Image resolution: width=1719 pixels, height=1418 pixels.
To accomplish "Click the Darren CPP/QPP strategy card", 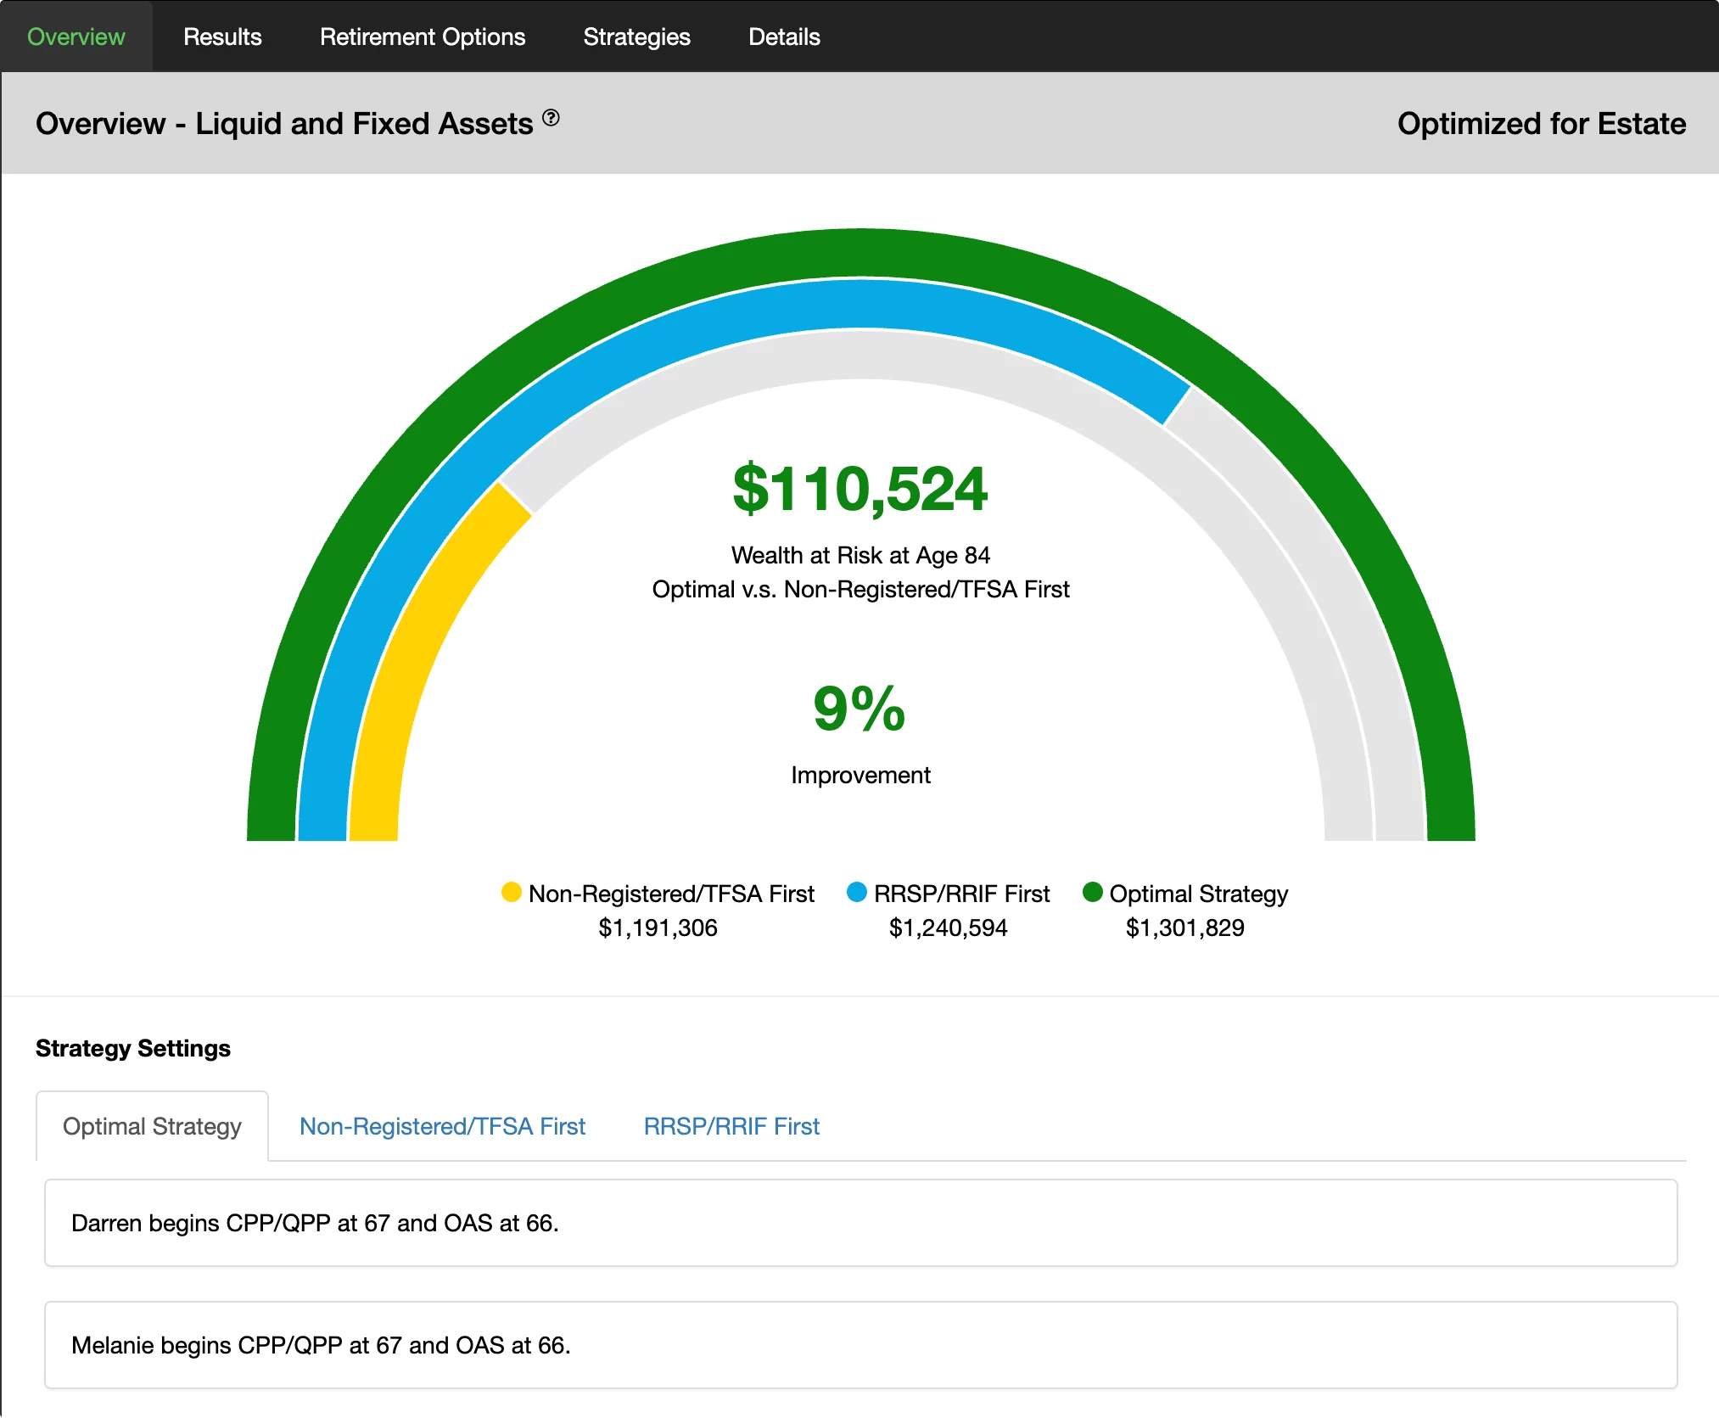I will (860, 1223).
